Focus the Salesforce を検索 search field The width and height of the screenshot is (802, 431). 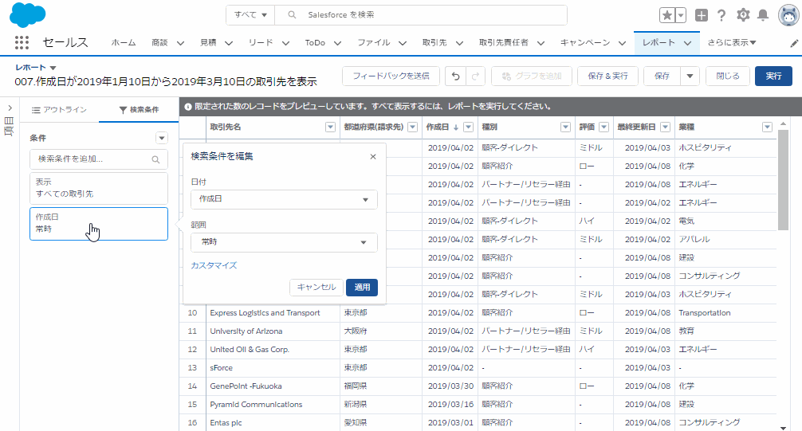coord(420,15)
